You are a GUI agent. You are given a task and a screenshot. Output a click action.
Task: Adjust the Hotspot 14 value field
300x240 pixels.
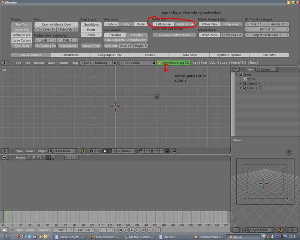click(x=267, y=29)
